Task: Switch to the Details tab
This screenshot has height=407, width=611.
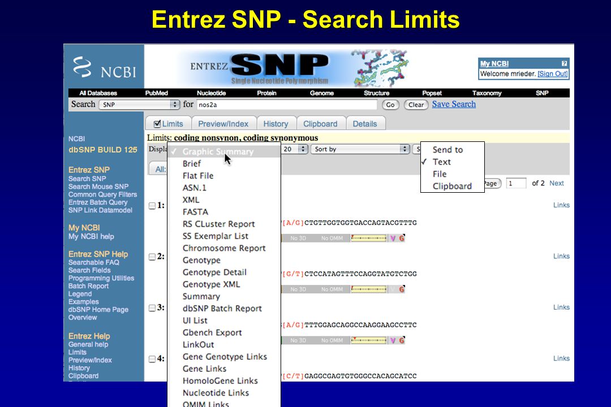Action: (x=365, y=124)
